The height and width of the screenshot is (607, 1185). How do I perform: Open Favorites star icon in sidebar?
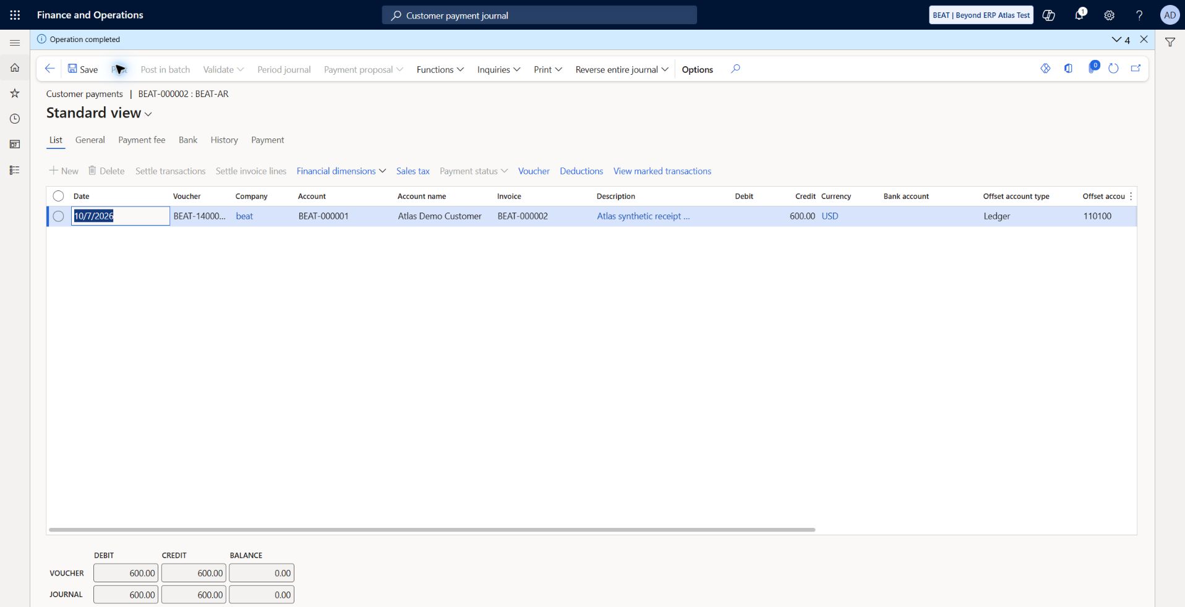pyautogui.click(x=15, y=93)
